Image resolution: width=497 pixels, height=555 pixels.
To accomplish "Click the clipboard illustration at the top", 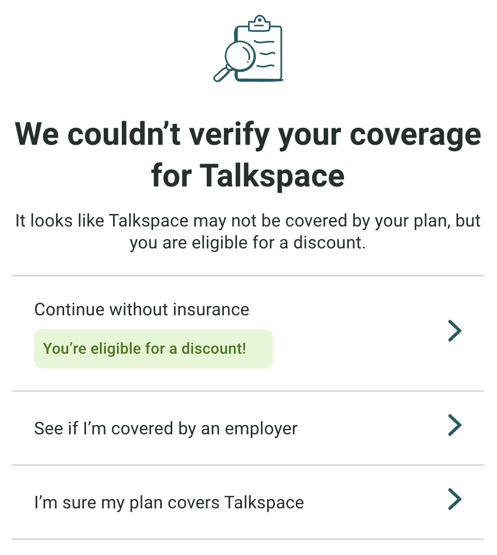I will click(248, 49).
